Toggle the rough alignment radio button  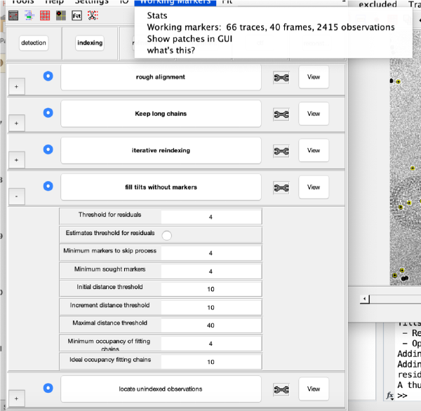[x=48, y=76]
